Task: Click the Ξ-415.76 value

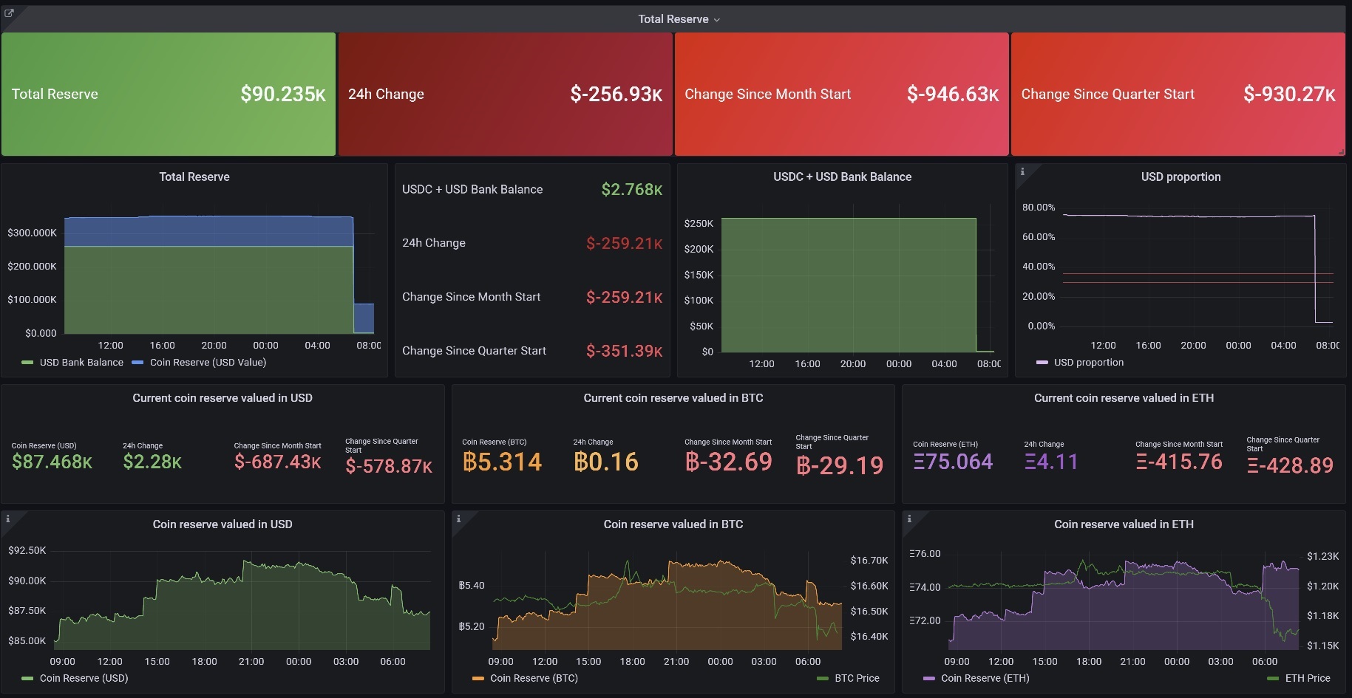Action: tap(1179, 462)
